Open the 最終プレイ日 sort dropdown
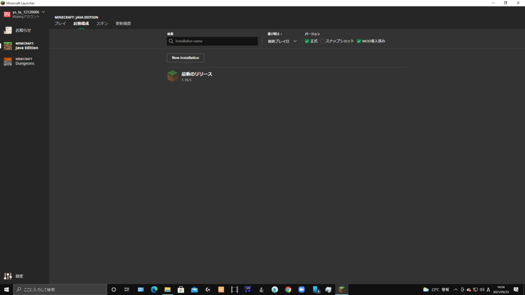Viewport: 525px width, 295px height. point(282,41)
